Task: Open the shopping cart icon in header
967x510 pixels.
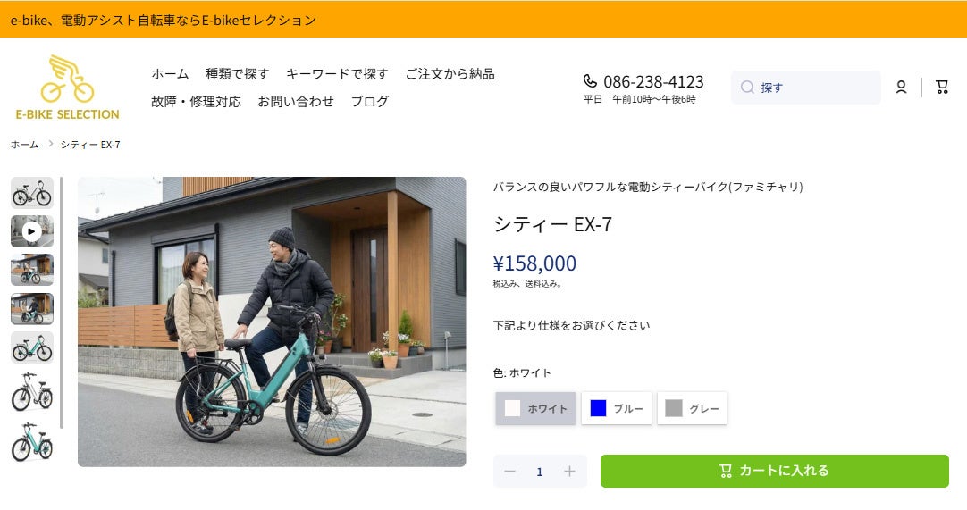Action: pos(941,87)
